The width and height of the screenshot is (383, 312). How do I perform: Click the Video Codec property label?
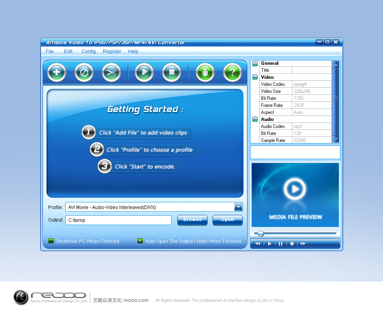[273, 84]
